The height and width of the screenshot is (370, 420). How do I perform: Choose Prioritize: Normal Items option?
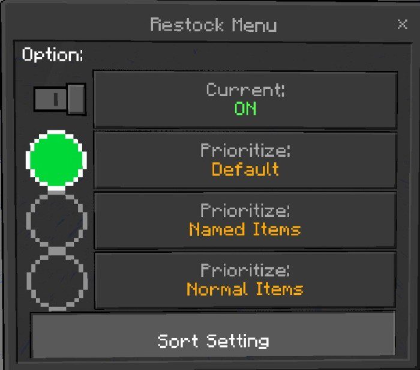(245, 281)
